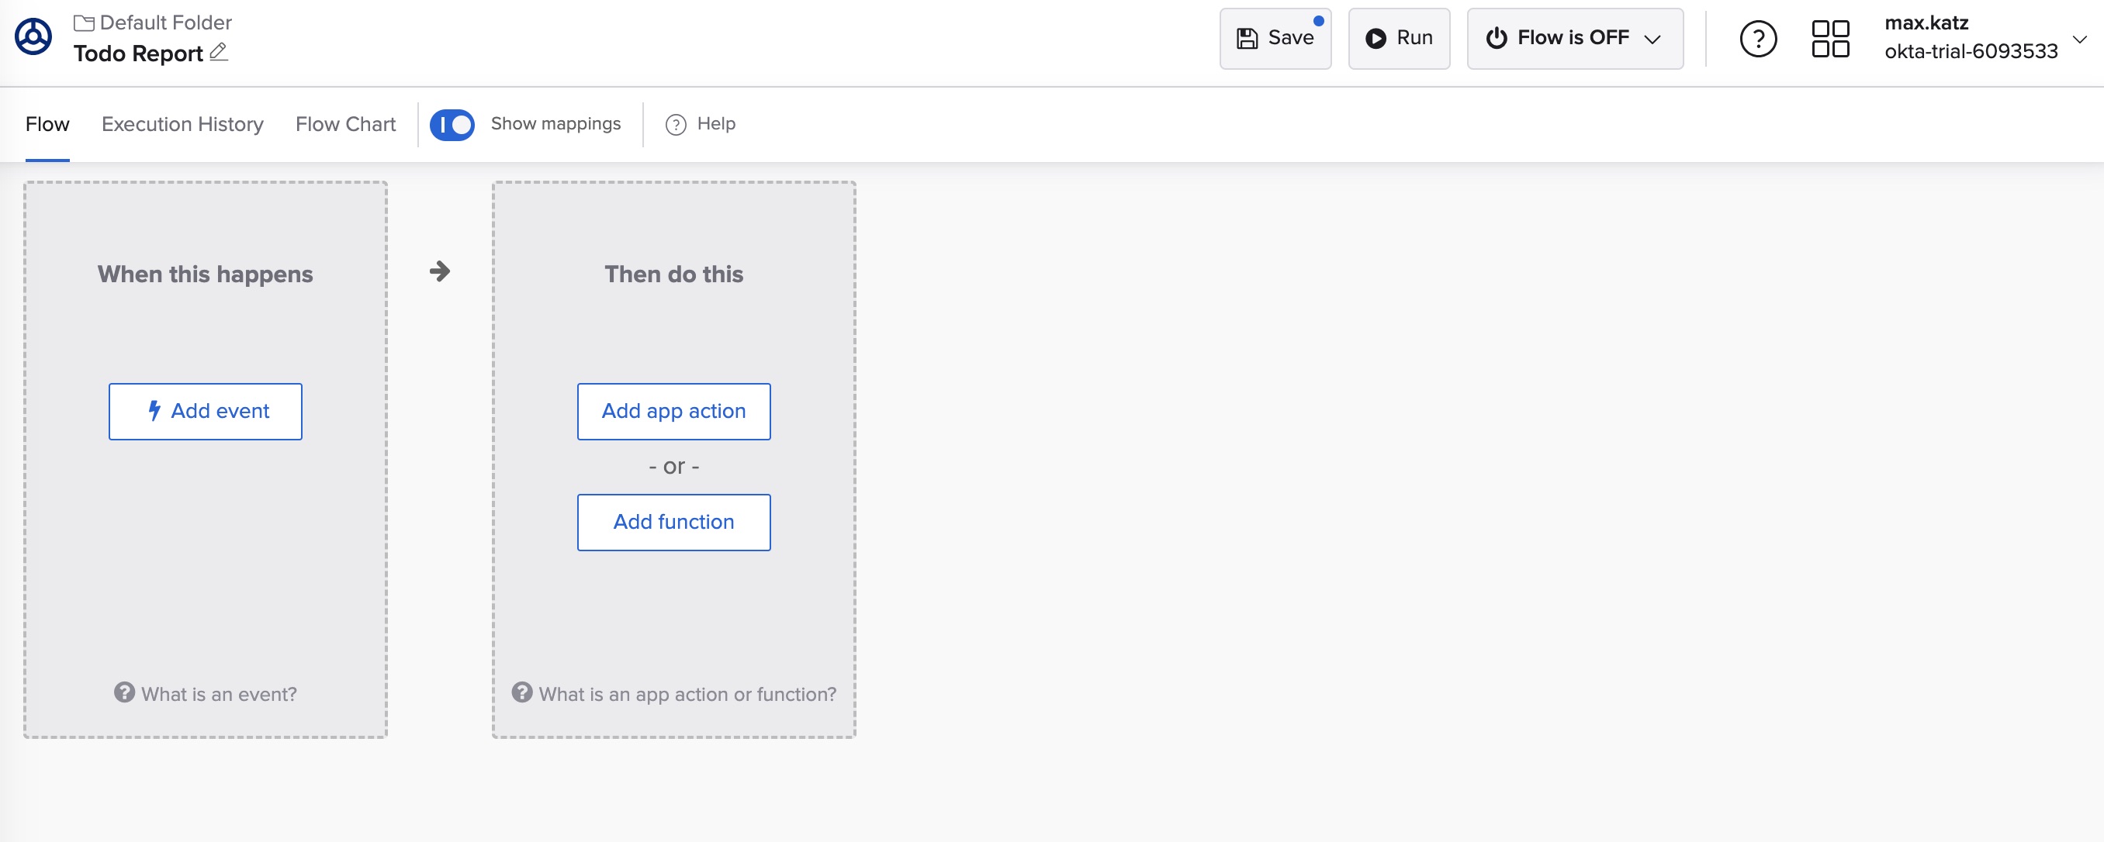
Task: Expand the max.katz account menu chevron
Action: point(2079,38)
